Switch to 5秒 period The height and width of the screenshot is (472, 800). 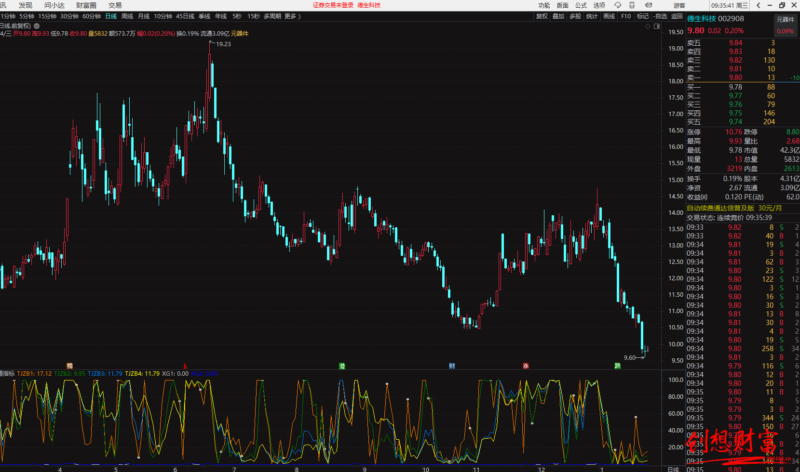pos(237,16)
